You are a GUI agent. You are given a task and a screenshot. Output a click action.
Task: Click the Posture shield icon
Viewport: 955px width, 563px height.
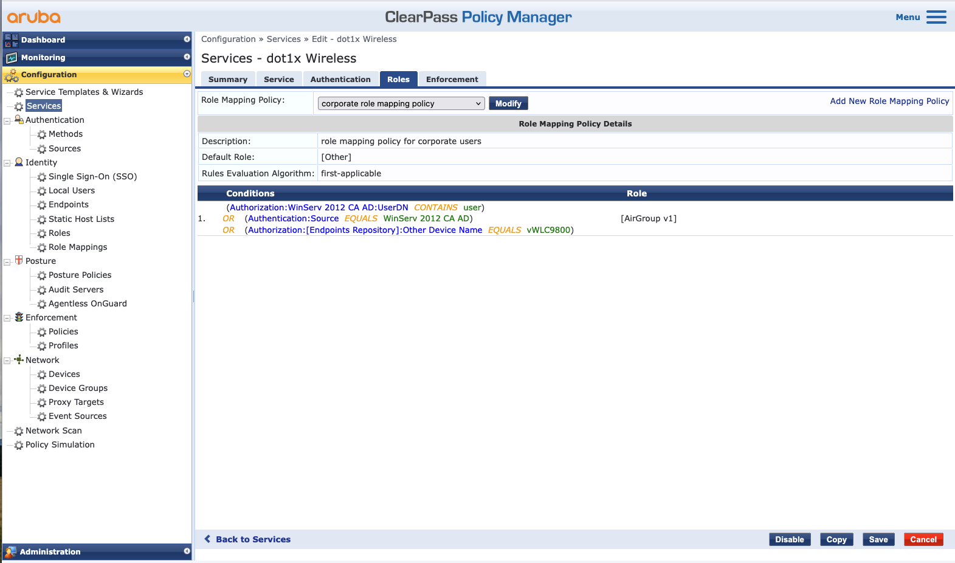point(19,260)
